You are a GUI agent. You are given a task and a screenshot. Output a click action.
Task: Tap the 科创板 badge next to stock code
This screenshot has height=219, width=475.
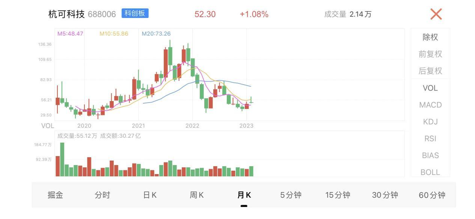[x=135, y=13]
